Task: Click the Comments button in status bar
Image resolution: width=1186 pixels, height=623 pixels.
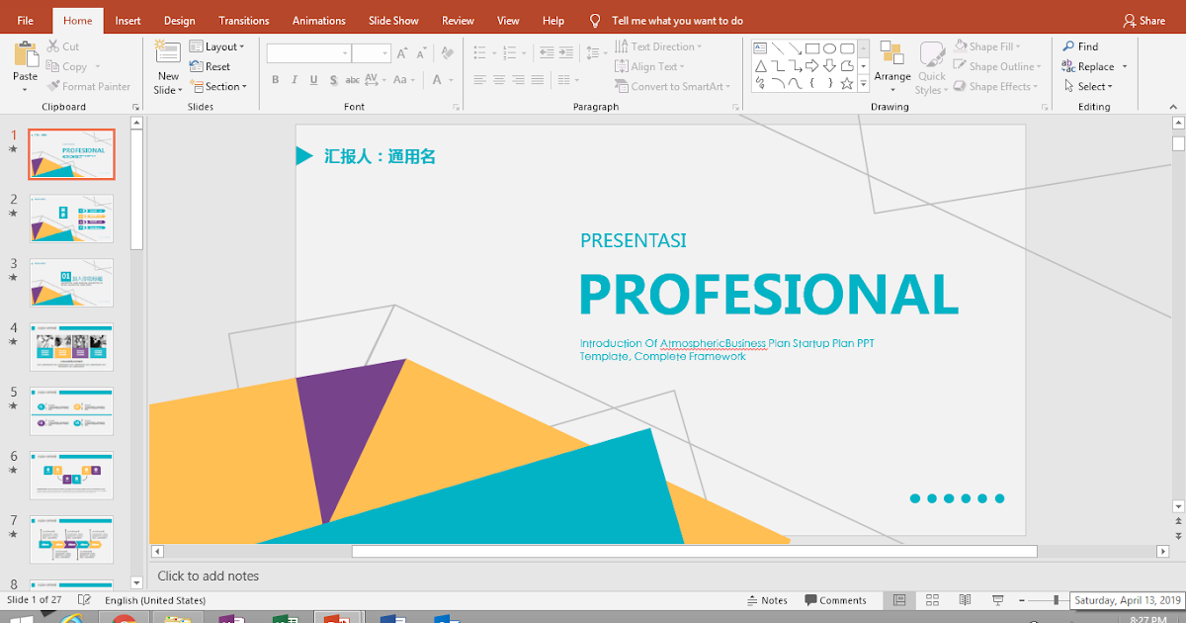Action: coord(836,600)
